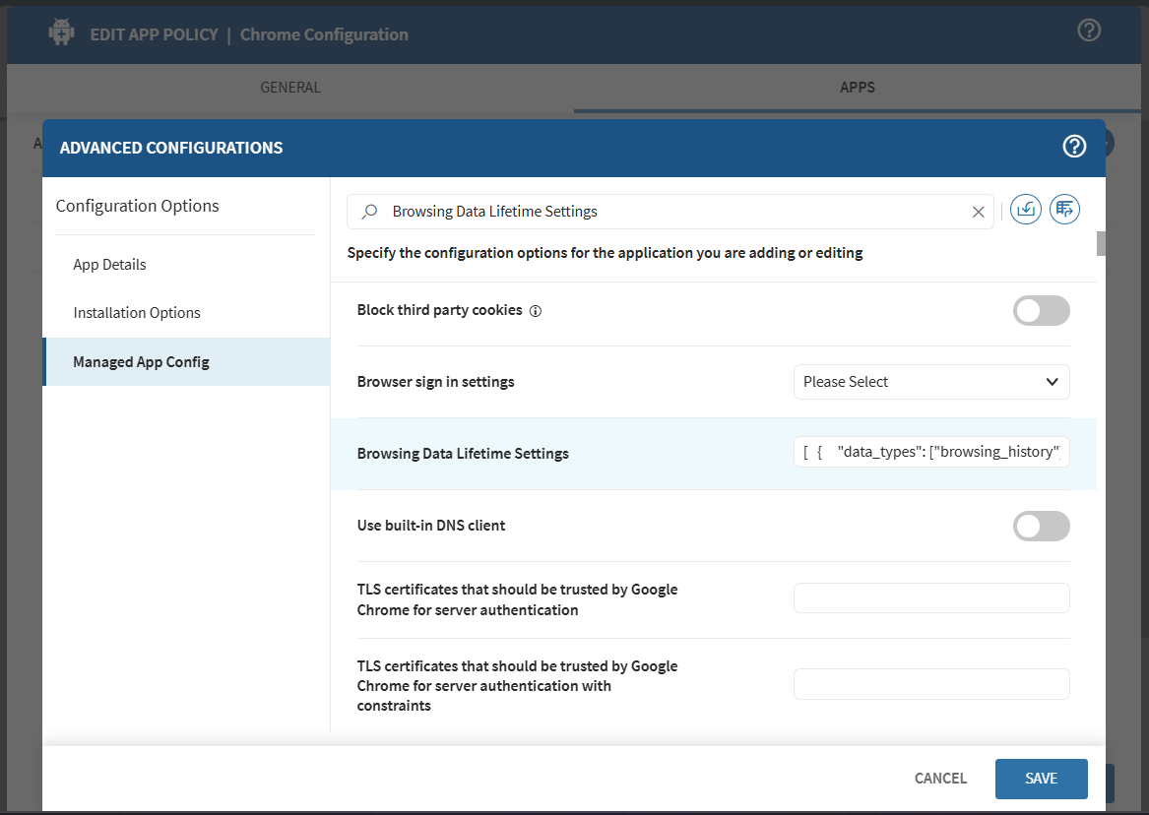Clear the search field with the X icon
The height and width of the screenshot is (815, 1149).
coord(978,212)
